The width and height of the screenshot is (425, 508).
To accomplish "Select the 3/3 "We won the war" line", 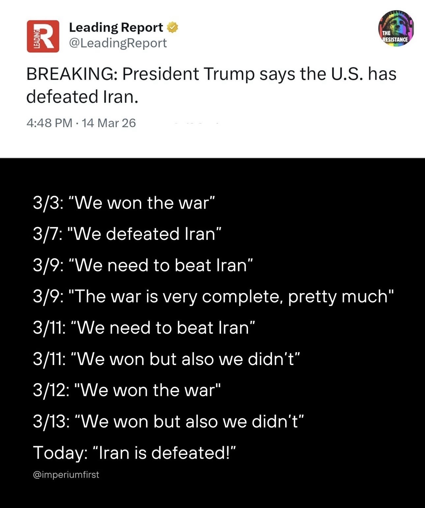I will [124, 203].
